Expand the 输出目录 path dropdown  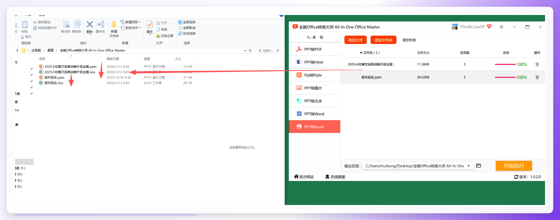468,166
